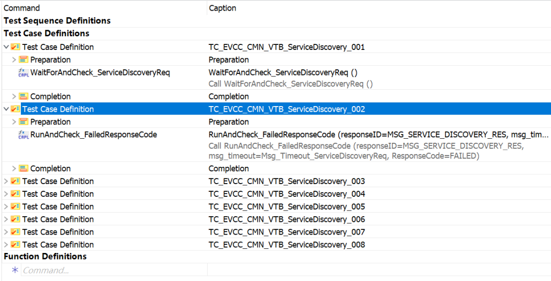Select the TC_EVCC_CMN_VTB_ServiceDiscovery_004 caption

click(x=287, y=194)
